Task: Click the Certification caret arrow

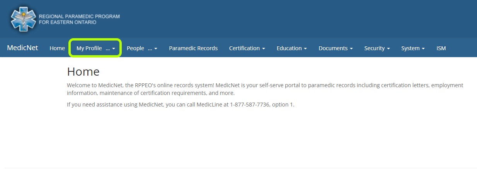Action: point(264,49)
